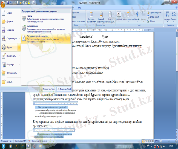This screenshot has height=149, width=178.
Task: Expand the Отправить submenu
Action: (x=19, y=65)
